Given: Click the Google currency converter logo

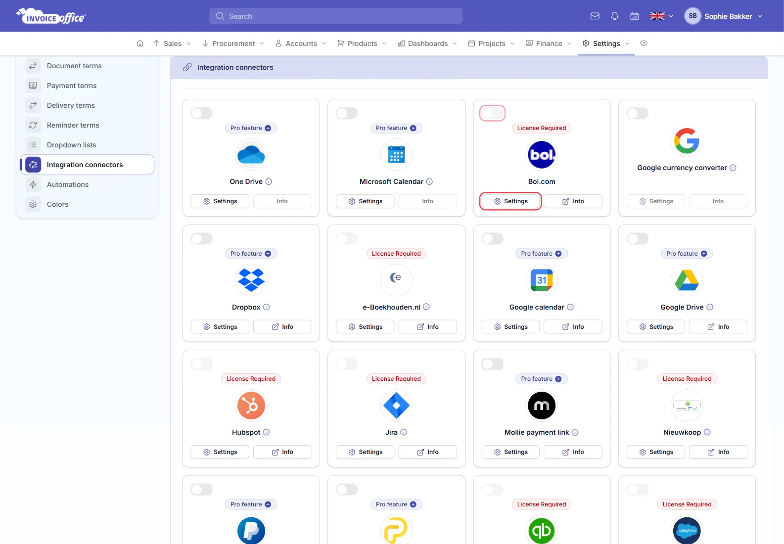Looking at the screenshot, I should point(687,141).
